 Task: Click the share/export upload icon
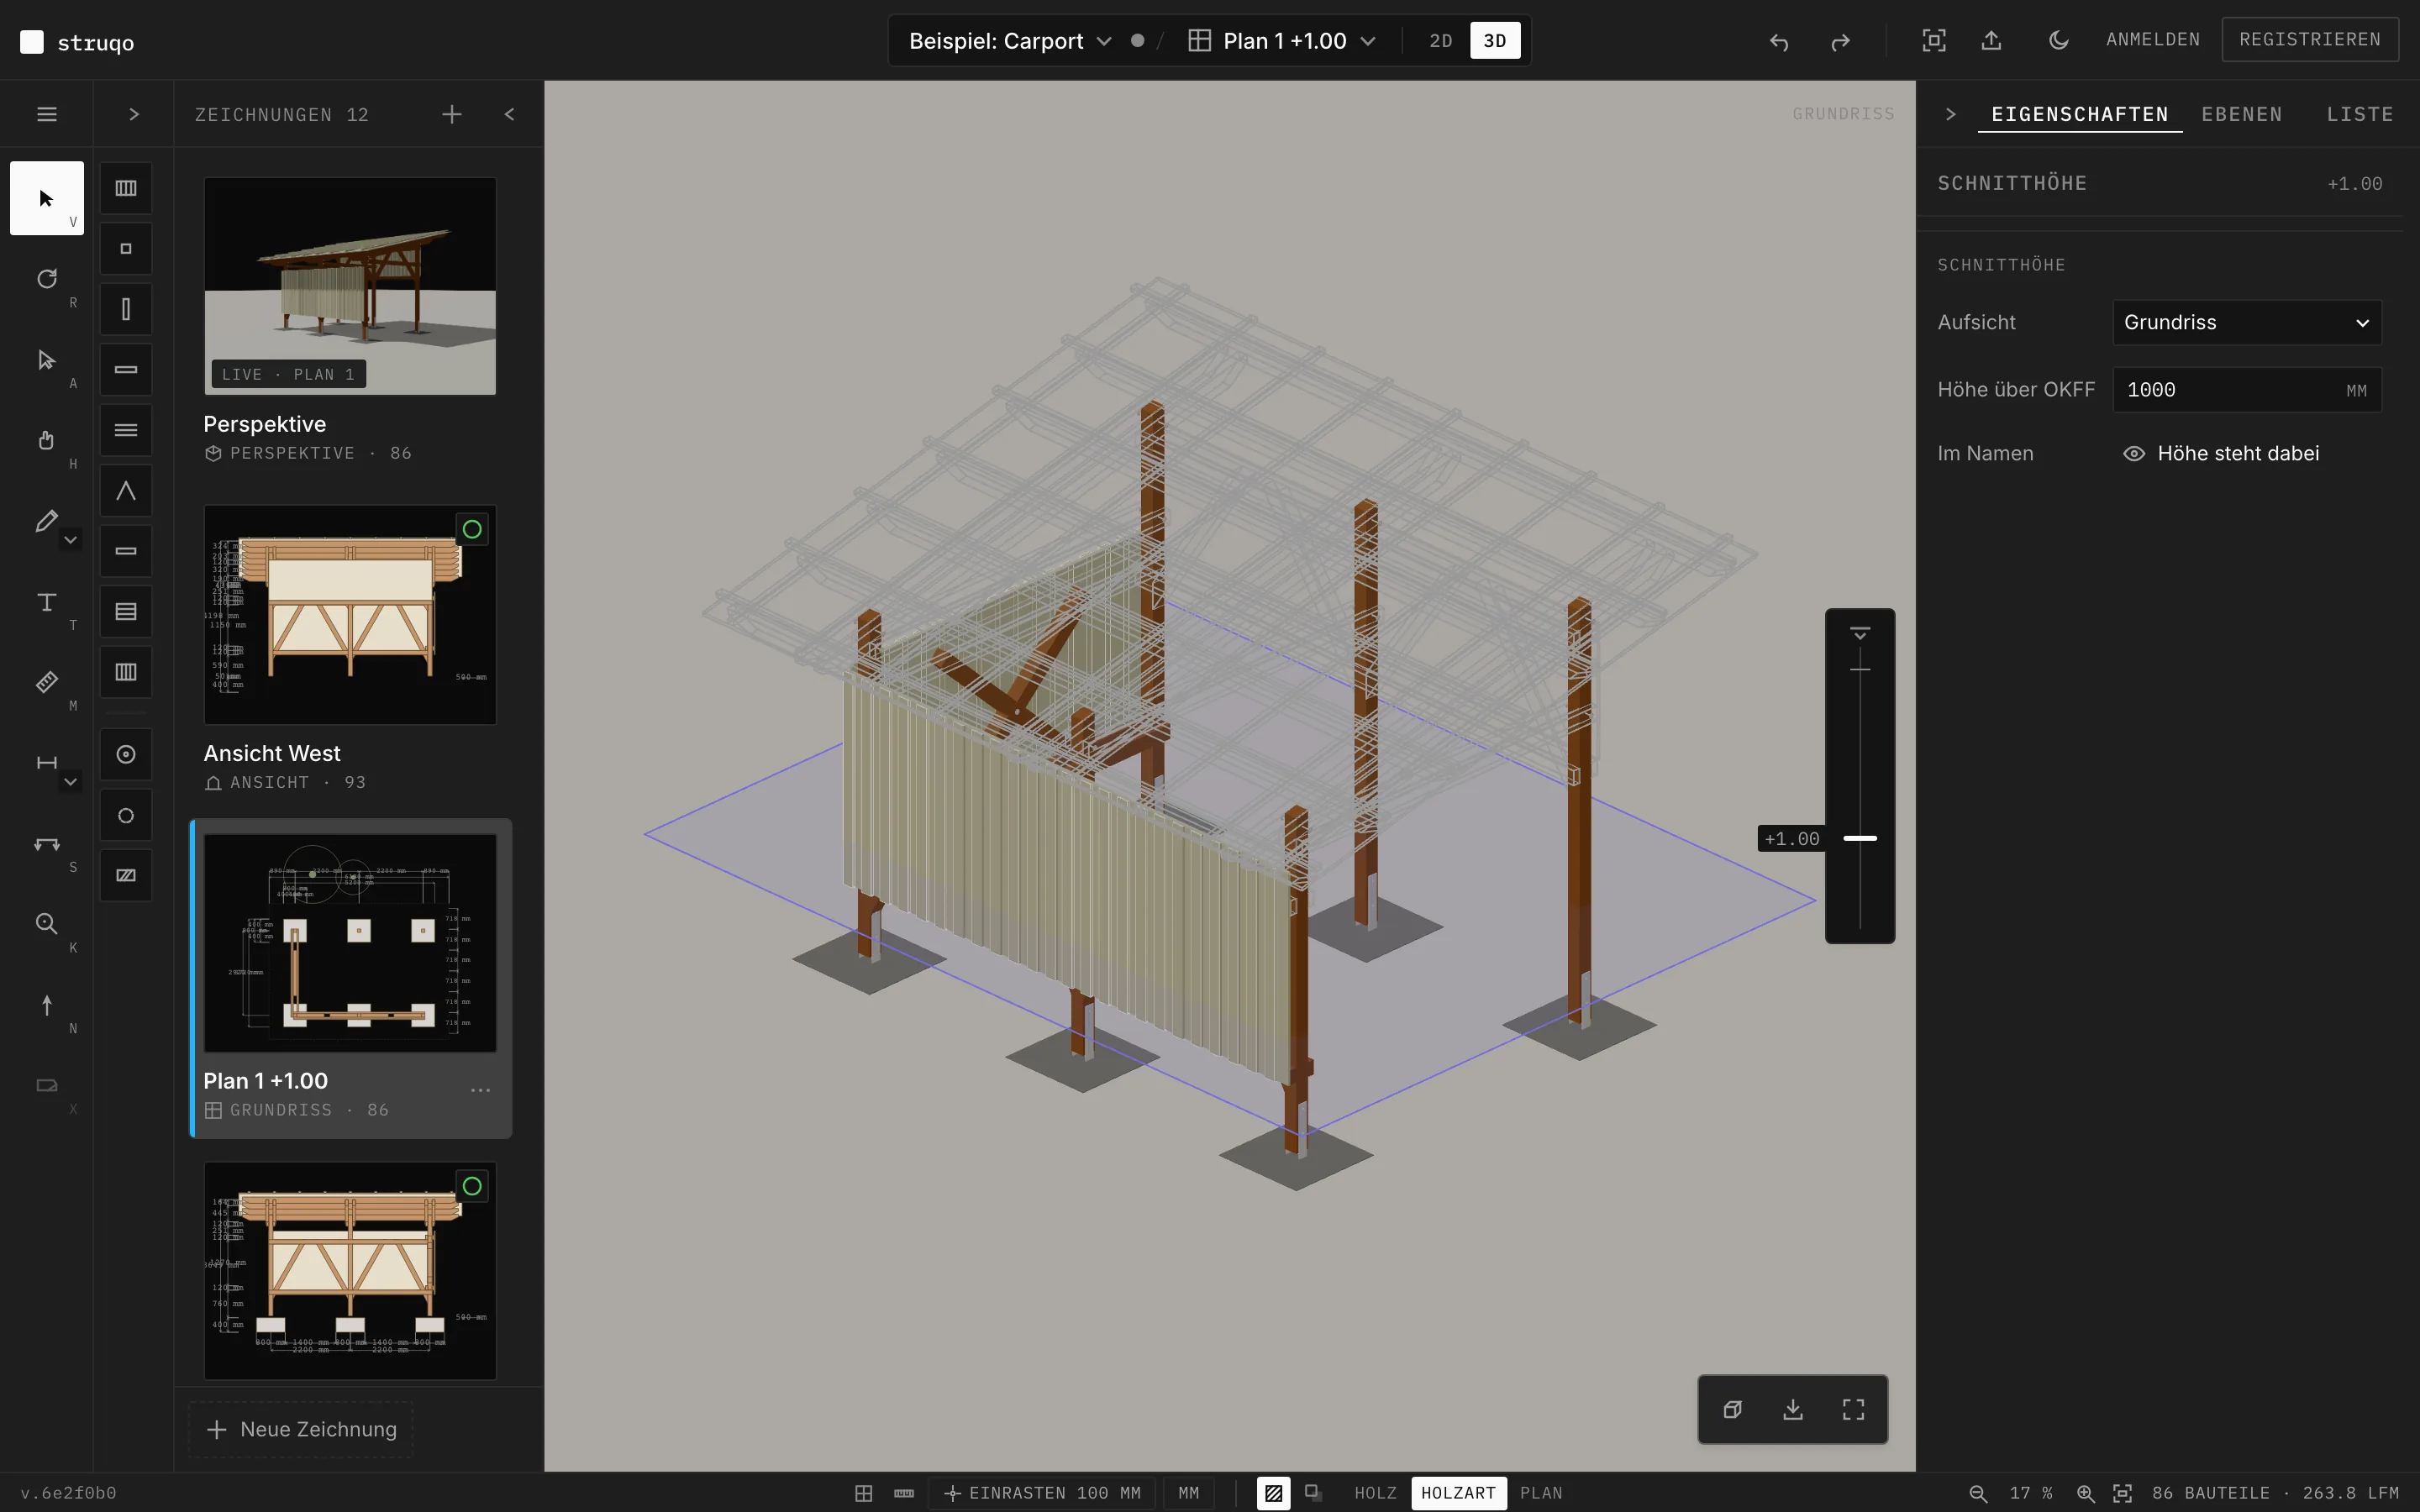click(x=1991, y=40)
